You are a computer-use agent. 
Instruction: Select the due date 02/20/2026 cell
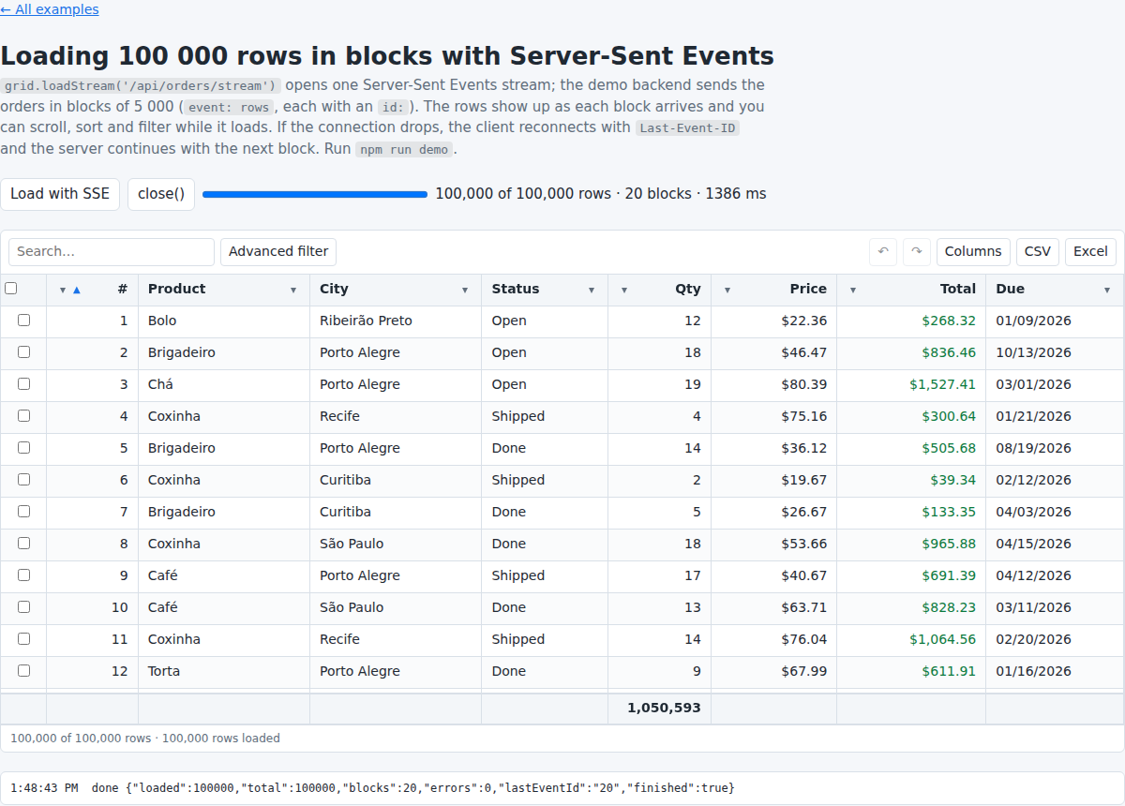[x=1055, y=639]
